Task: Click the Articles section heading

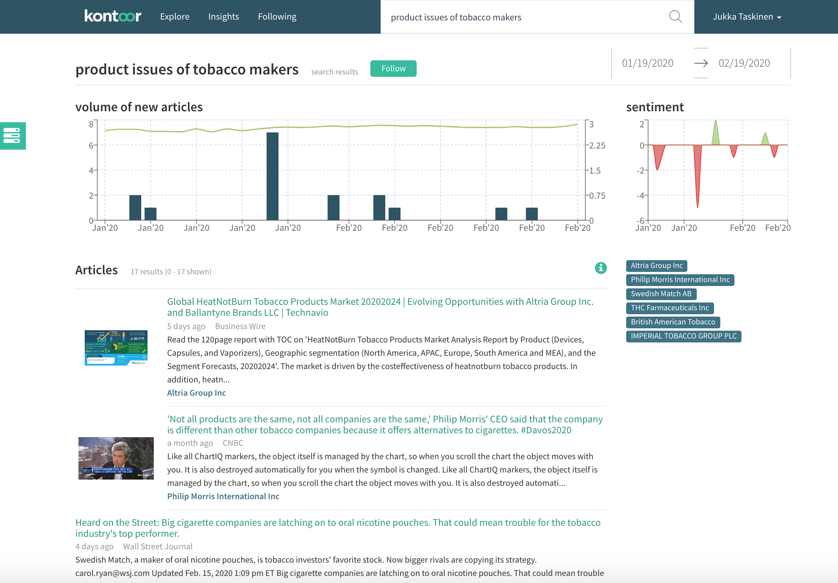Action: click(97, 270)
